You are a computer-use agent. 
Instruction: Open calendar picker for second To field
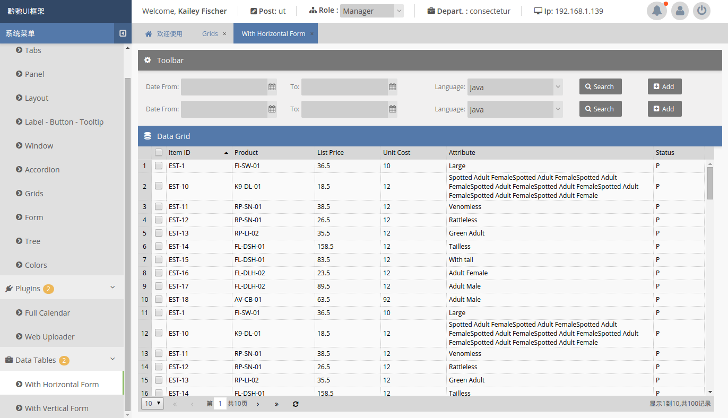point(393,109)
